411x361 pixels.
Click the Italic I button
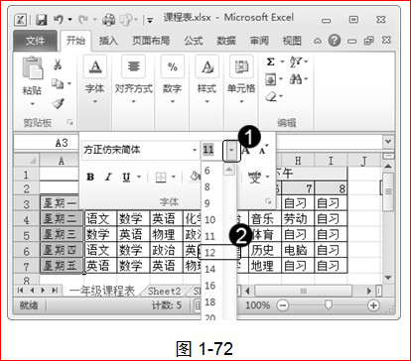[108, 177]
